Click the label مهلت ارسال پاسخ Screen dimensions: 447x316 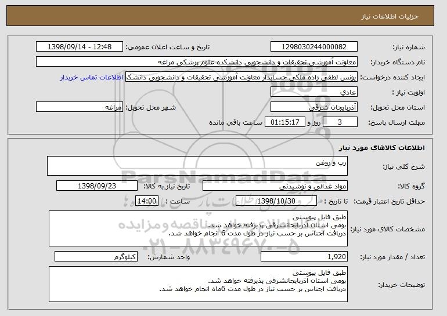(x=396, y=123)
